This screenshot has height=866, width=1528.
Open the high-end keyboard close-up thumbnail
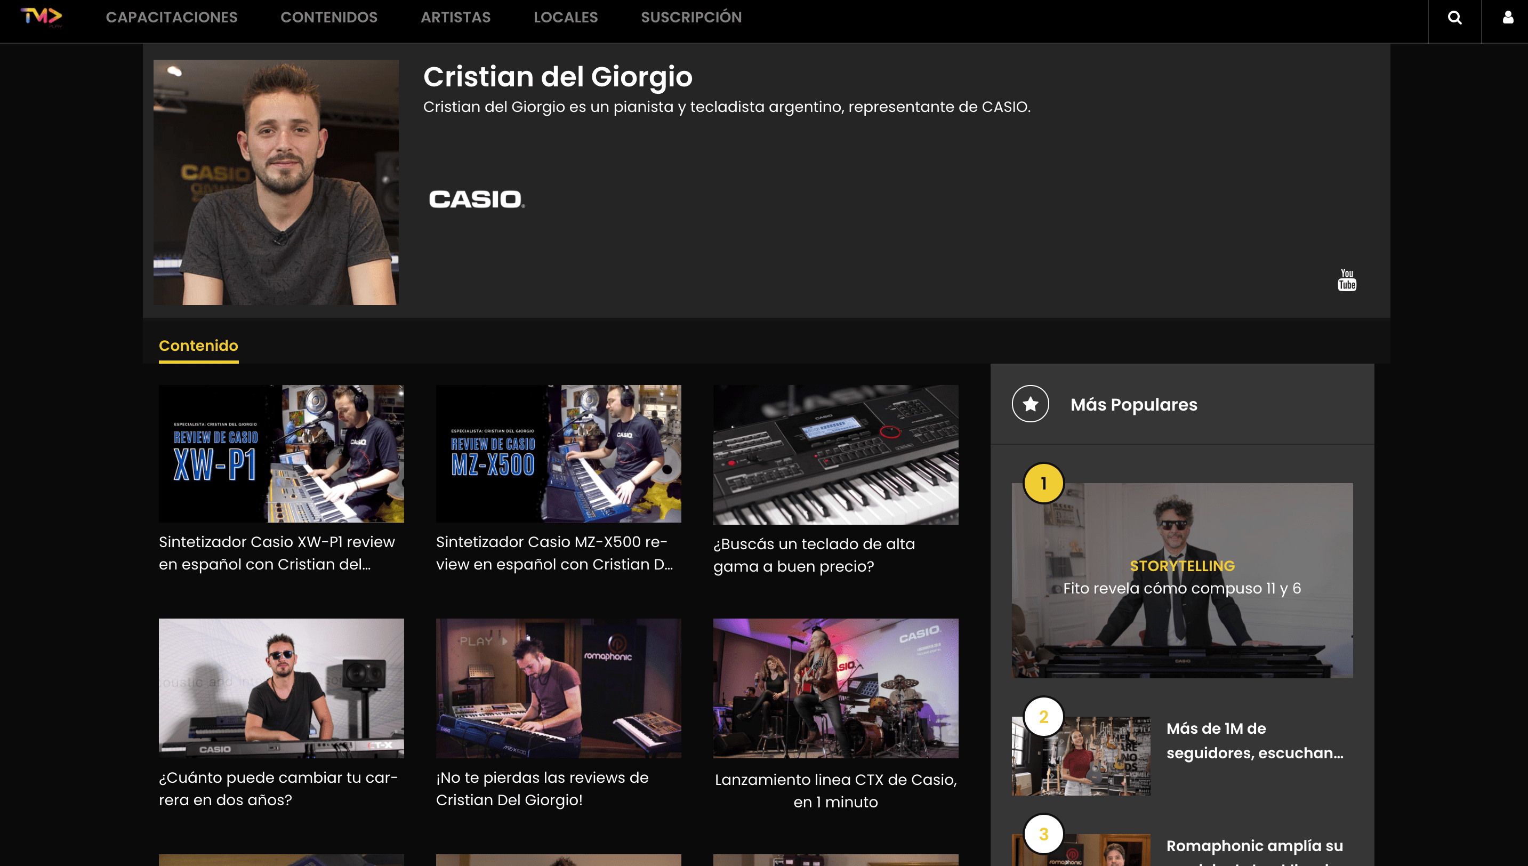pyautogui.click(x=835, y=454)
